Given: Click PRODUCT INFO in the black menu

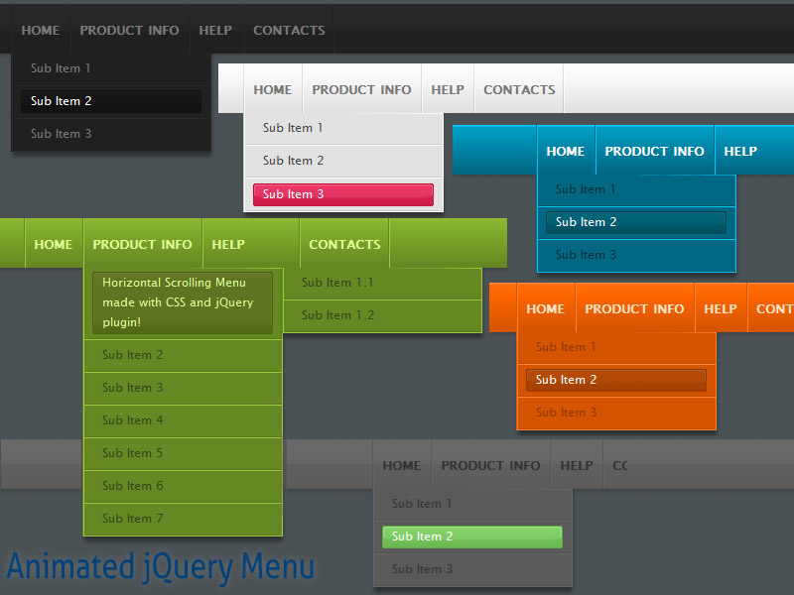Looking at the screenshot, I should [x=130, y=31].
